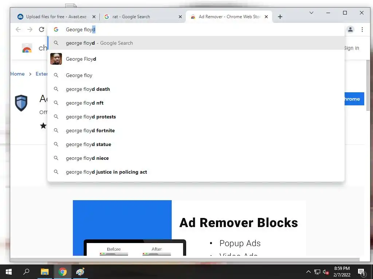Click the Google G icon in omnibox

pos(56,29)
